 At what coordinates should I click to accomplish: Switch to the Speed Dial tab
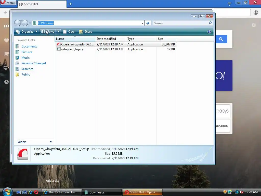[42, 4]
